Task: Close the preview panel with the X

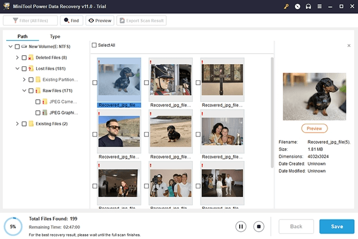Action: click(x=349, y=45)
